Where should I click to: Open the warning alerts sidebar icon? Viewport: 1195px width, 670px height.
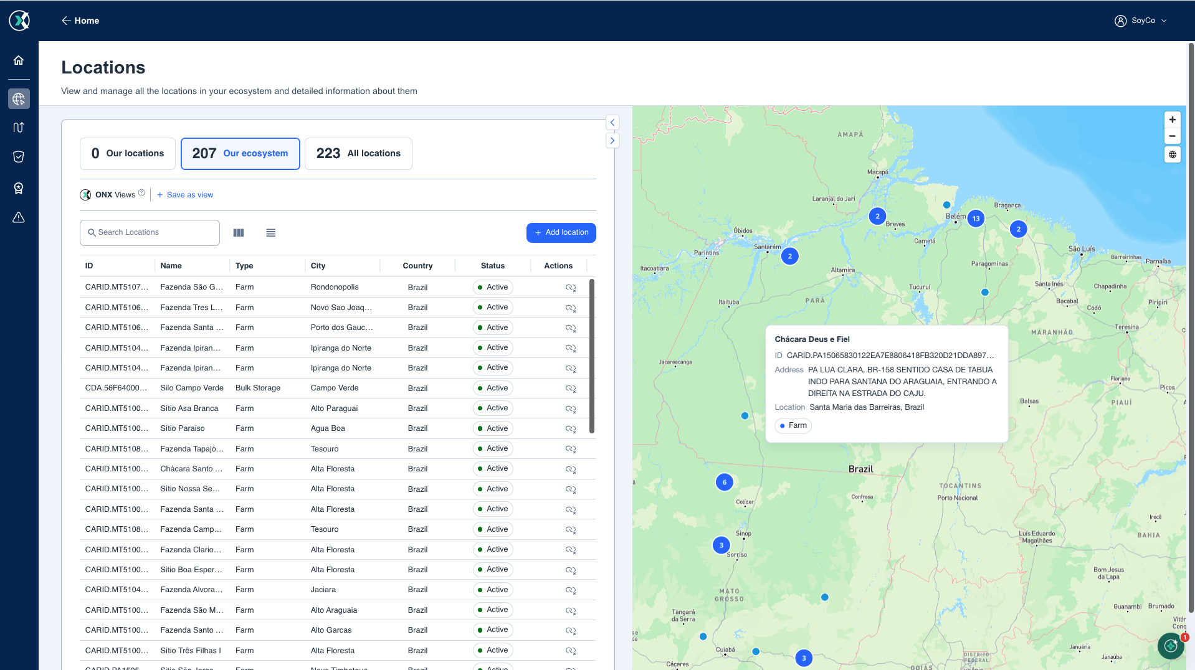coord(19,217)
